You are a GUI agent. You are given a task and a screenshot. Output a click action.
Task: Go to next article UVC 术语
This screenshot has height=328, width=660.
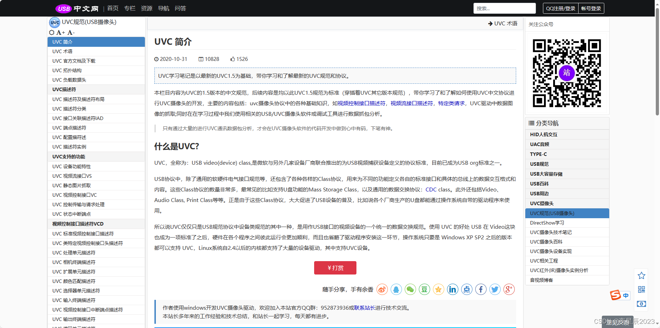coord(503,23)
